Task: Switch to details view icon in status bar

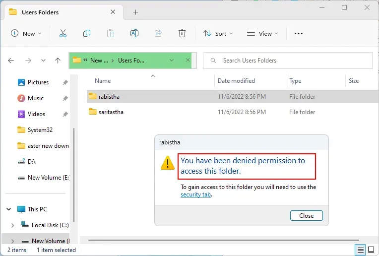Action: point(360,250)
